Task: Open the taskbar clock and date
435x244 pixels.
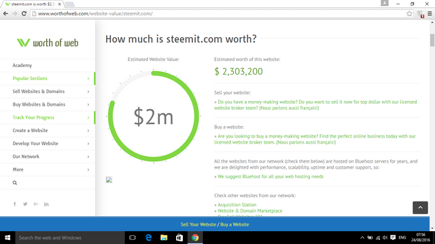Action: [421, 238]
